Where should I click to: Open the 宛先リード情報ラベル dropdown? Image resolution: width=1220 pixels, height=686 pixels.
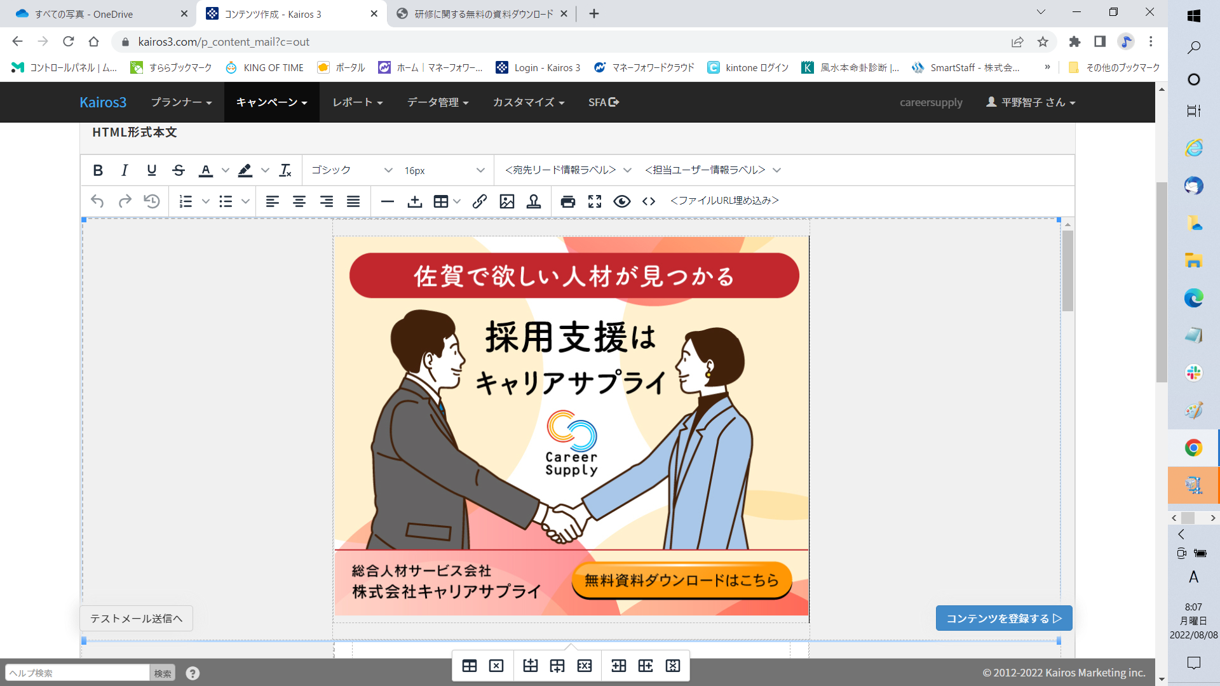click(x=568, y=170)
